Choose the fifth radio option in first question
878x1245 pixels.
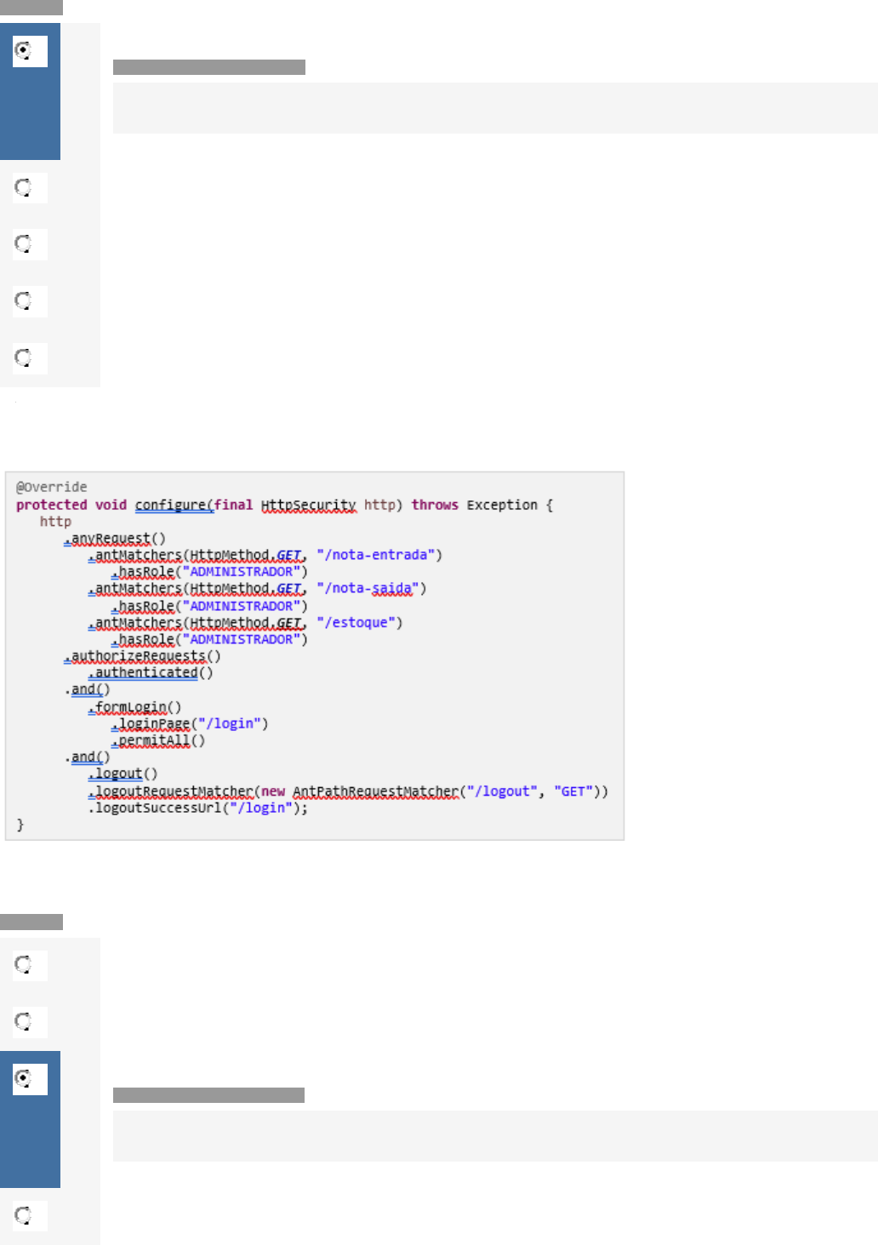[x=24, y=357]
